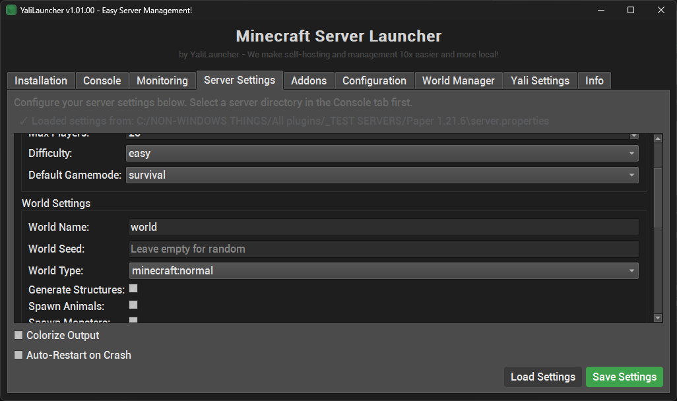Screen dimensions: 677x401
Task: Click the 'World Settings' section heading
Action: (x=56, y=203)
